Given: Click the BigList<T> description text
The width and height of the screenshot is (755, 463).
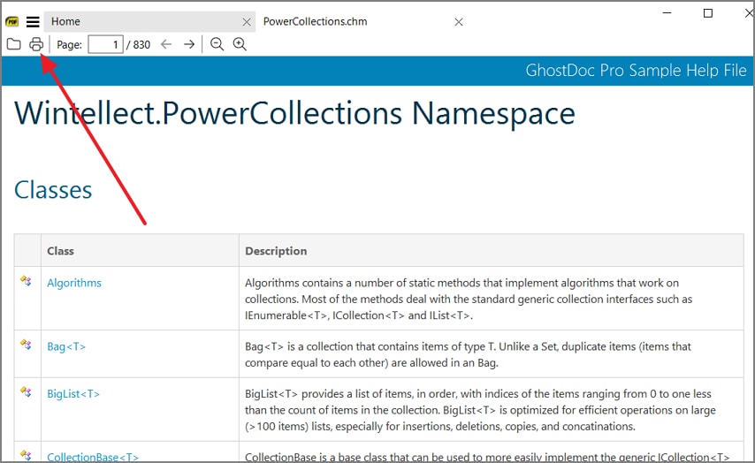Looking at the screenshot, I should [480, 410].
